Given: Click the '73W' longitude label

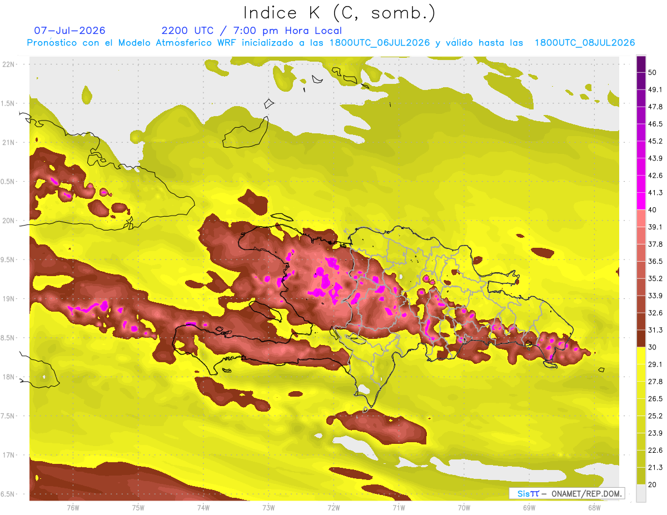Looking at the screenshot, I should point(268,507).
